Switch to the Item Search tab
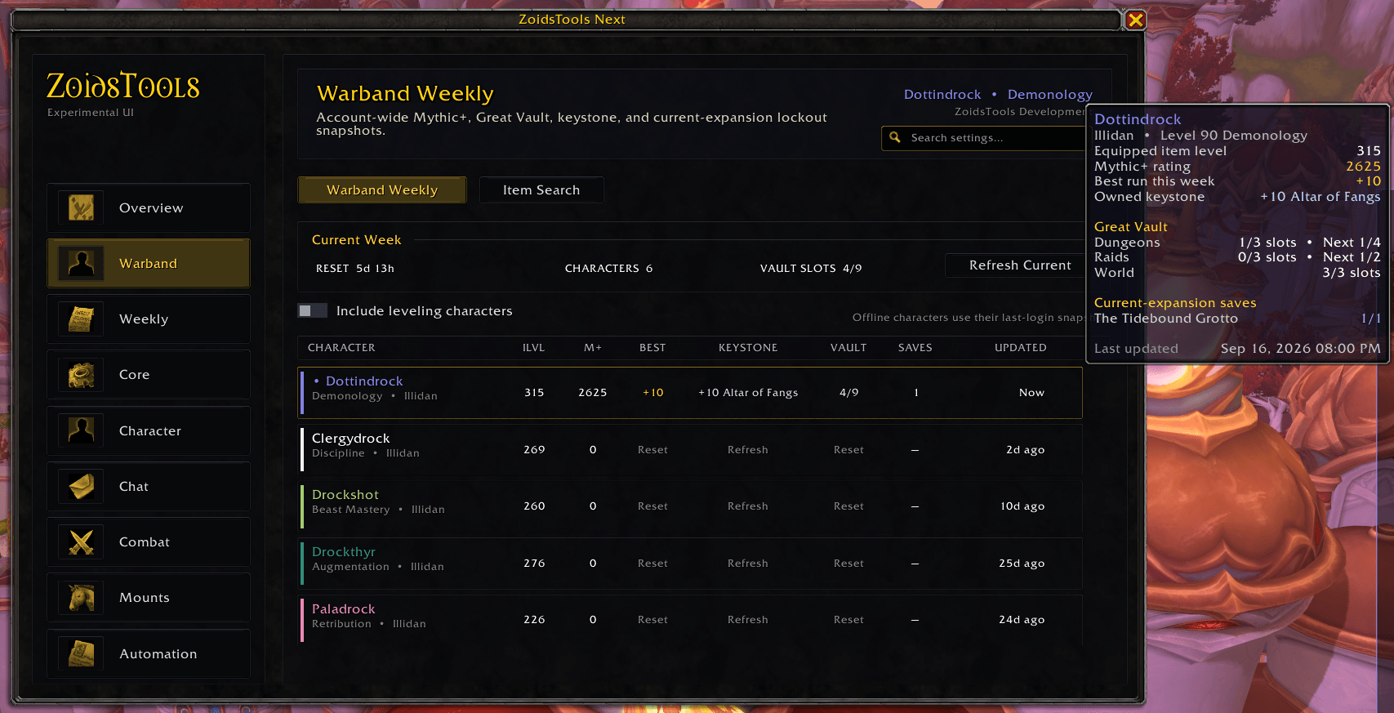This screenshot has width=1394, height=713. click(541, 189)
